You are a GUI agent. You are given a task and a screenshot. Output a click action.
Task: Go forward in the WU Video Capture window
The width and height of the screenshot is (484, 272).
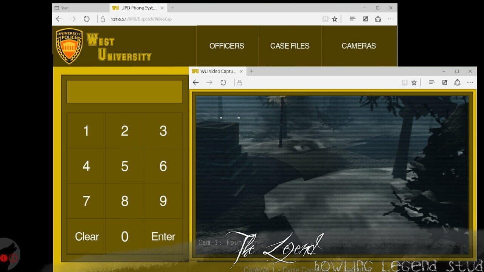point(209,82)
